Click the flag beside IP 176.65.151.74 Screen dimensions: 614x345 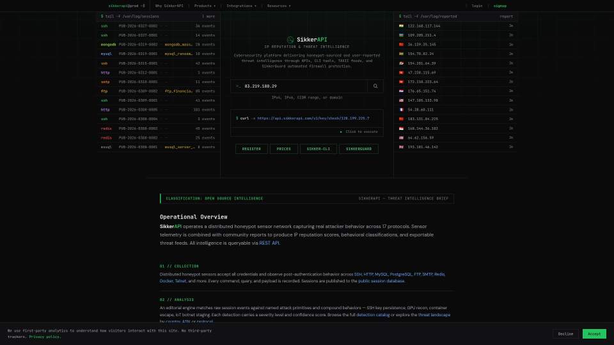pos(401,91)
